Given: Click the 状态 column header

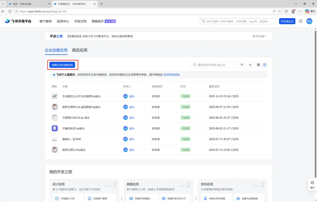Looking at the screenshot, I should click(183, 86).
